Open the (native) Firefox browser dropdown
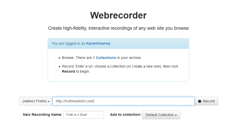235x129 pixels. pos(36,101)
